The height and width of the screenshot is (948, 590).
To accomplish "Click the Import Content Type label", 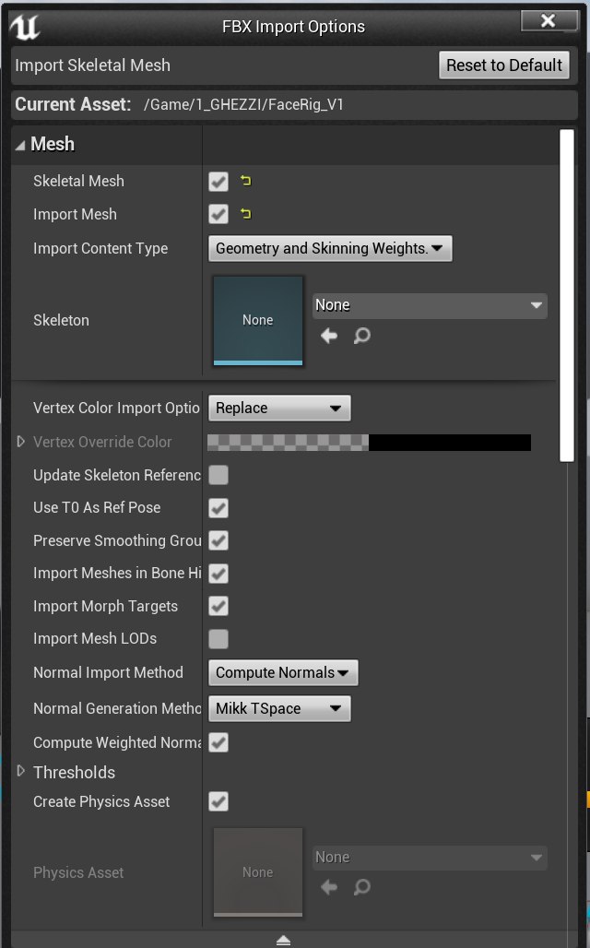I will pyautogui.click(x=100, y=248).
